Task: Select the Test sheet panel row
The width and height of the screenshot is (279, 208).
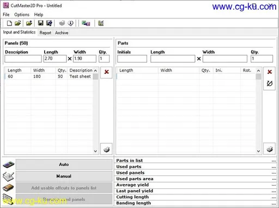Action: (49, 76)
